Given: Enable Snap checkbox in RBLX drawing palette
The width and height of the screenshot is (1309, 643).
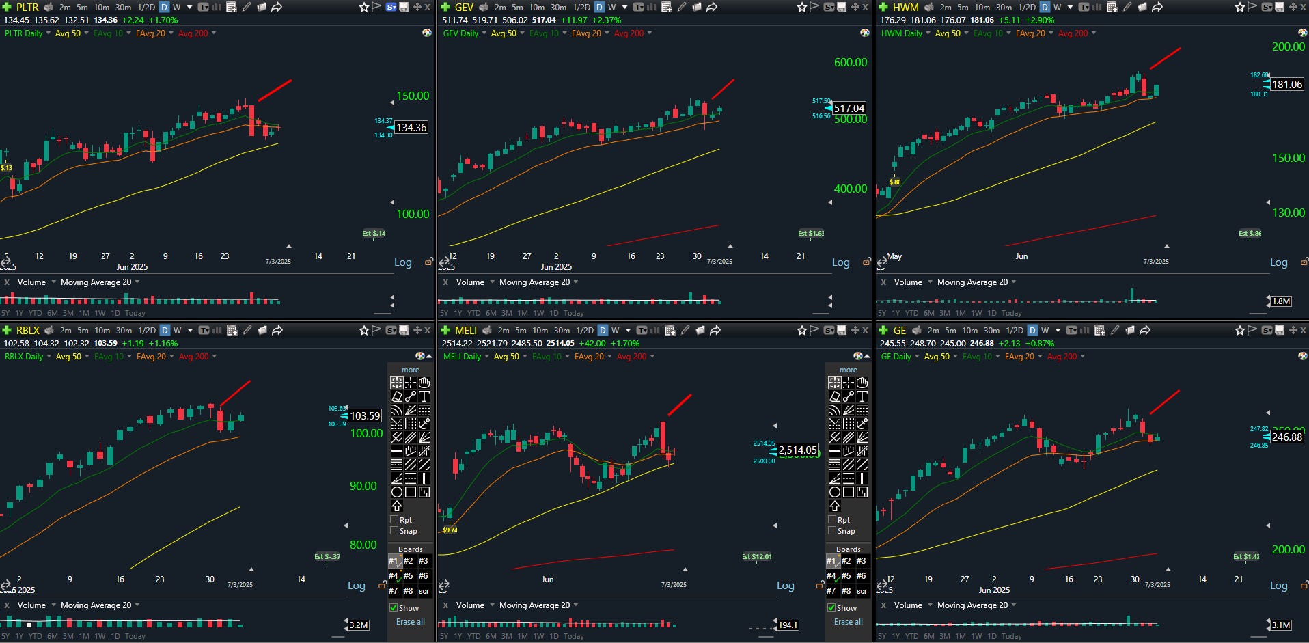Looking at the screenshot, I should (x=394, y=530).
